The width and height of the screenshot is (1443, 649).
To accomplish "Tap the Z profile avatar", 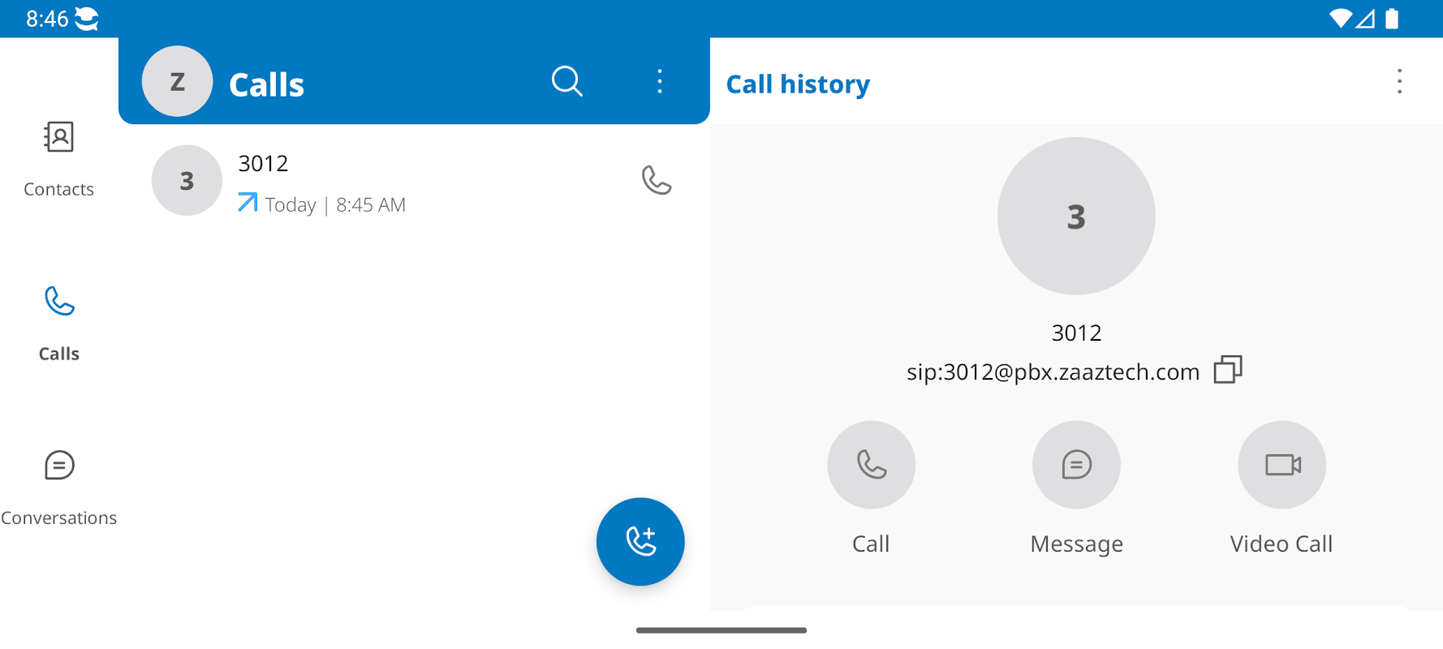I will (x=177, y=81).
